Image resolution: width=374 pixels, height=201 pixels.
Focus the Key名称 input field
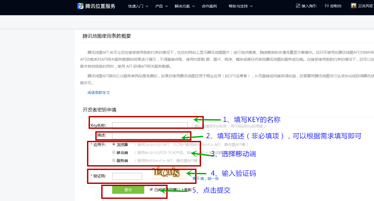pyautogui.click(x=150, y=126)
